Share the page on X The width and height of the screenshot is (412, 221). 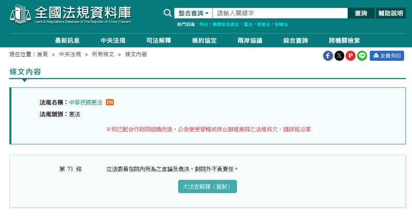coord(339,56)
